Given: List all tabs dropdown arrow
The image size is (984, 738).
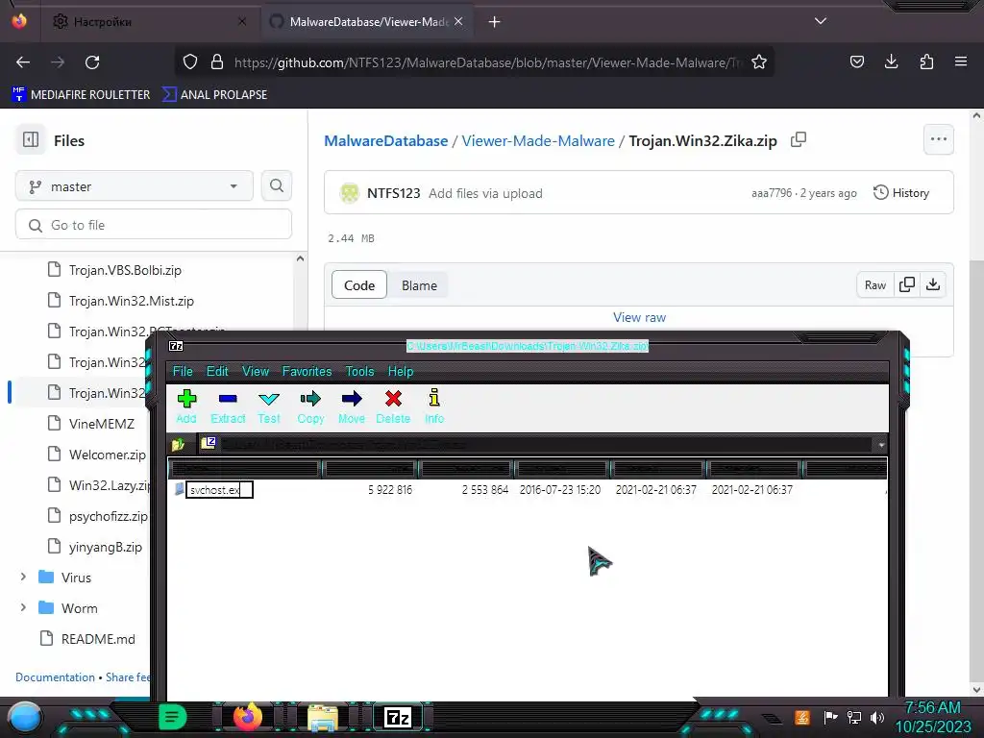Looking at the screenshot, I should (821, 21).
